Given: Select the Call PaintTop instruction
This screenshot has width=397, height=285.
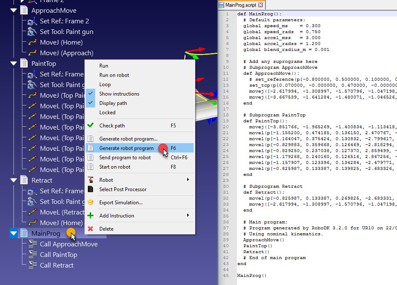Looking at the screenshot, I should coord(58,255).
